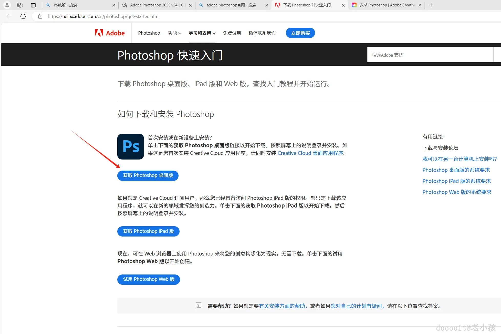Click the browser profile avatar icon

click(7, 5)
